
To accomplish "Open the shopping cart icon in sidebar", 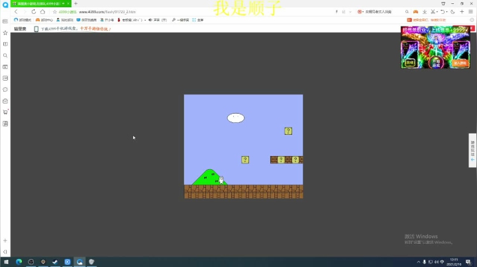I will click(5, 112).
